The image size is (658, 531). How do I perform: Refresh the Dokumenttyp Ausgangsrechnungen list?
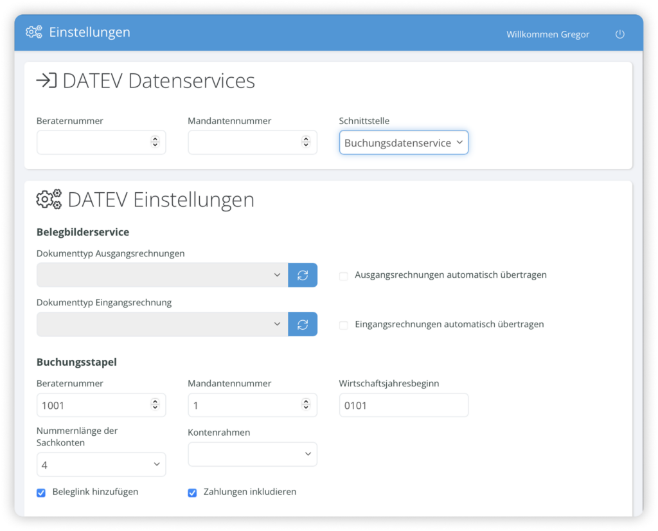pyautogui.click(x=303, y=274)
